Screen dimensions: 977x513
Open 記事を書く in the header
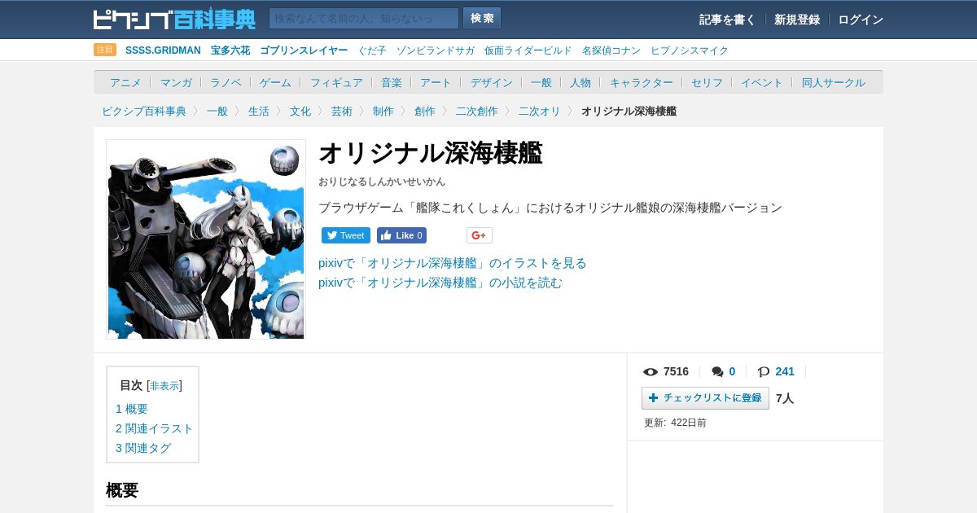pos(727,20)
